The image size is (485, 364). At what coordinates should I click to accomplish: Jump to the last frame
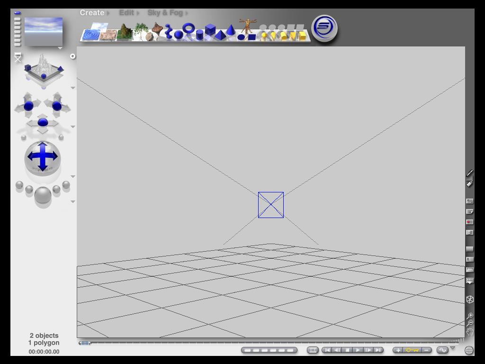click(378, 350)
